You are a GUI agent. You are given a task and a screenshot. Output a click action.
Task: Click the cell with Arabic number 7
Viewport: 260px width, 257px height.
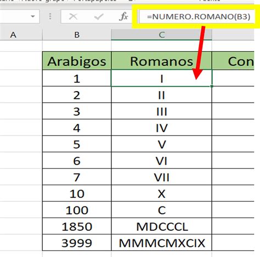(x=77, y=177)
